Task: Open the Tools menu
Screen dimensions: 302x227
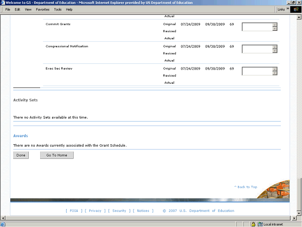Action: 58,9
